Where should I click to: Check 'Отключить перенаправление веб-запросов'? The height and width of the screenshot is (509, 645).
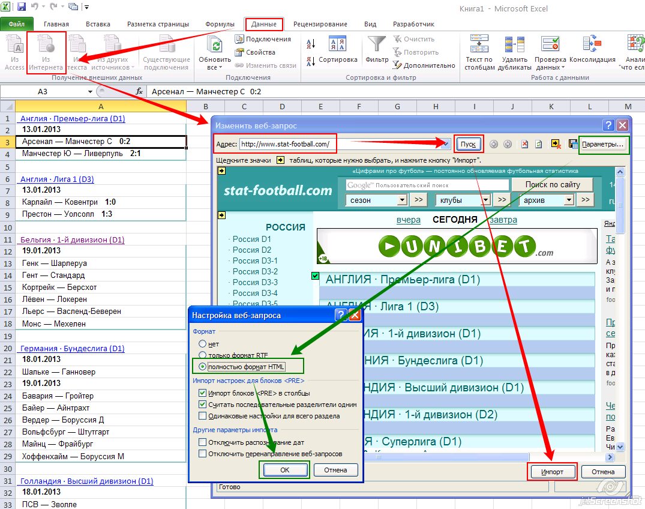pyautogui.click(x=202, y=454)
